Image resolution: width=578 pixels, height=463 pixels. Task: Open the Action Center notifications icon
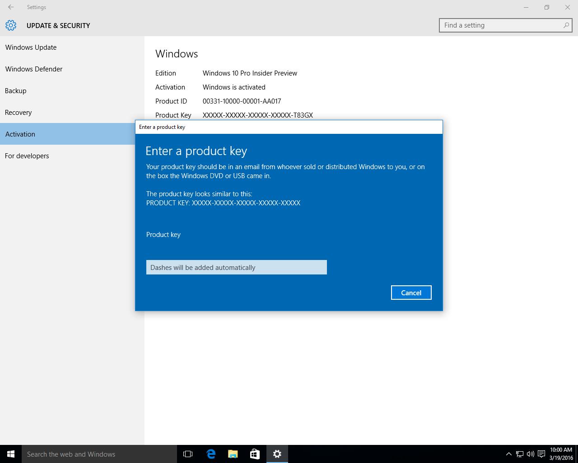tap(541, 454)
